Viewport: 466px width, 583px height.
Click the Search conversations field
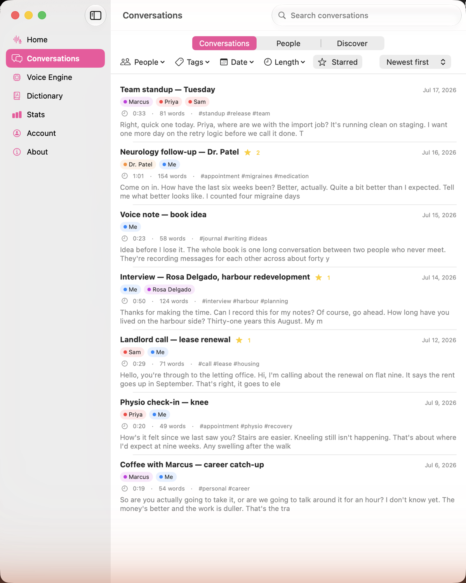pyautogui.click(x=367, y=16)
